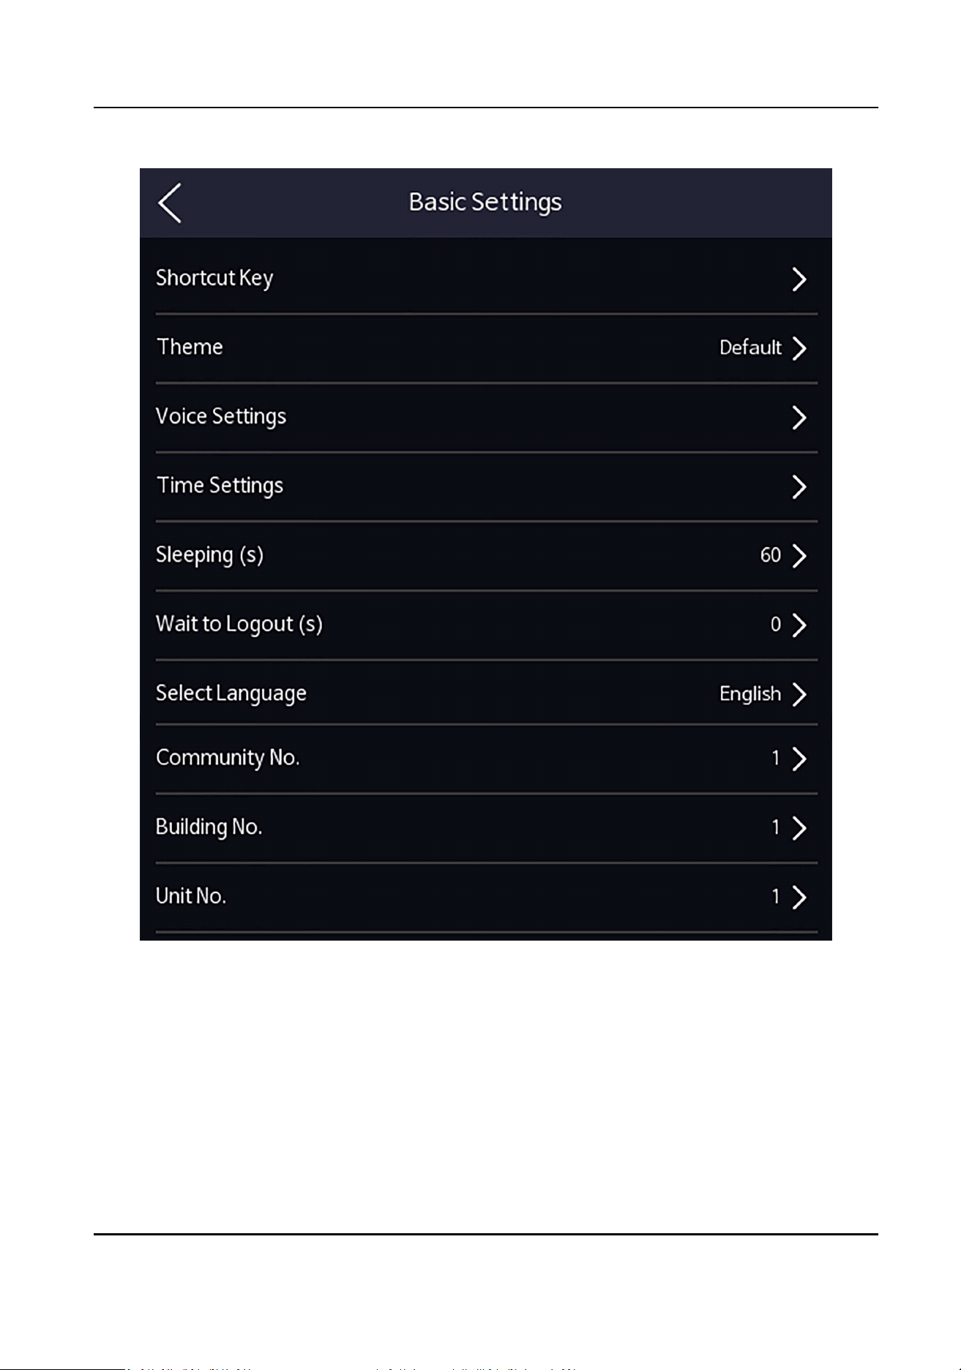
Task: Open the Community No. setting
Action: click(486, 759)
